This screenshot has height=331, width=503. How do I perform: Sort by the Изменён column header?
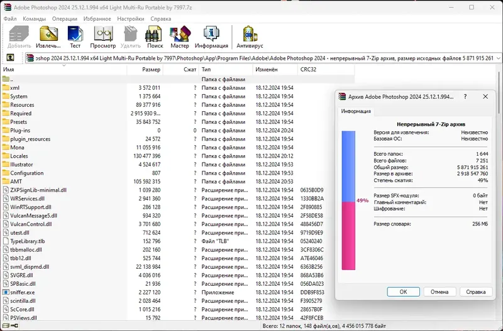[x=275, y=70]
